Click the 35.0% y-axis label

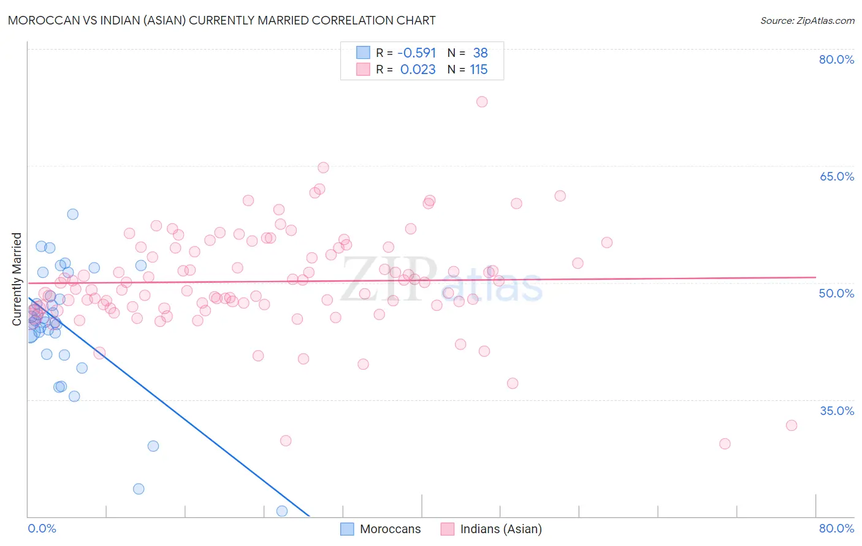tap(837, 411)
